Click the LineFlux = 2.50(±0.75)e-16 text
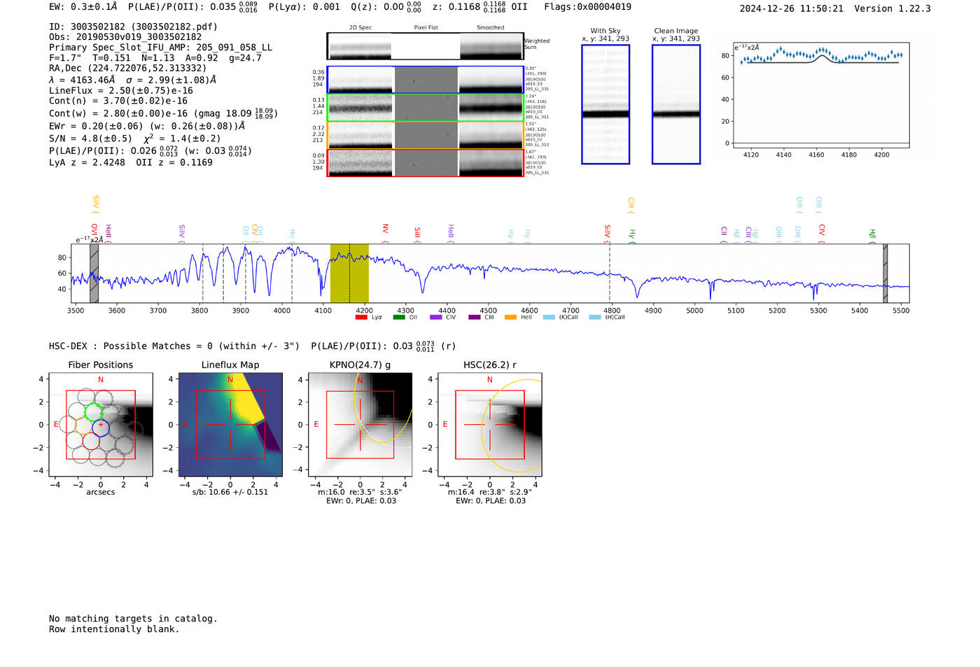The height and width of the screenshot is (667, 980). pos(121,90)
